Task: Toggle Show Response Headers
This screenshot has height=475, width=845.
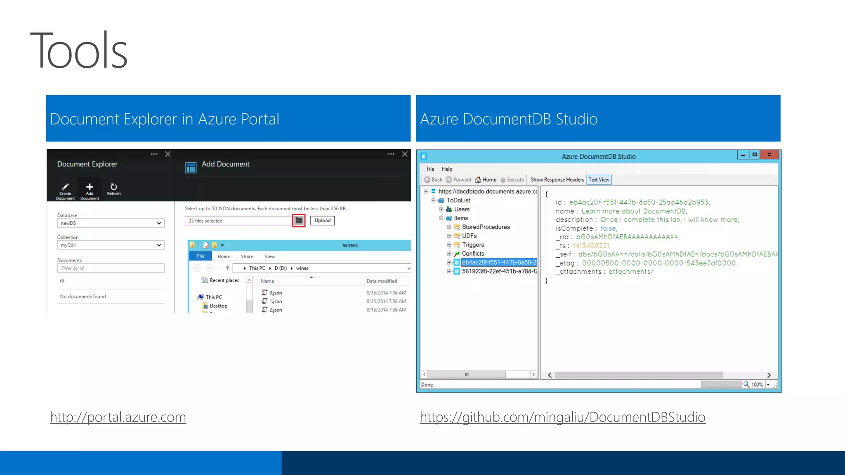Action: click(557, 180)
